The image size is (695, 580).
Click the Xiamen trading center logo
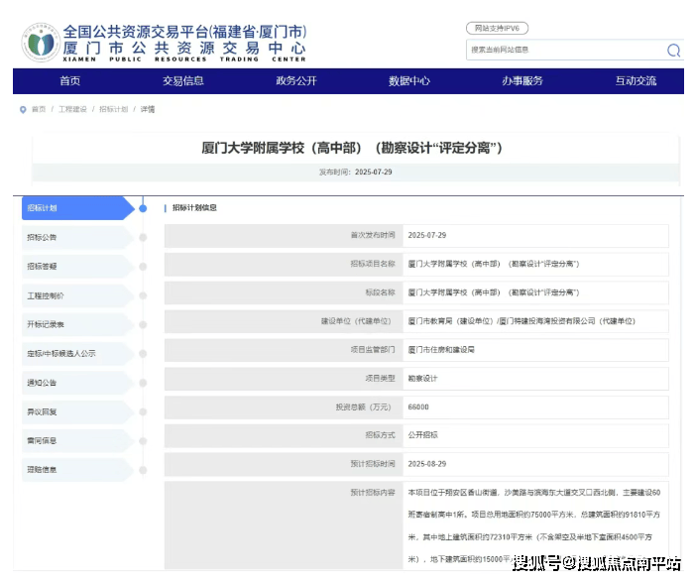tap(42, 42)
